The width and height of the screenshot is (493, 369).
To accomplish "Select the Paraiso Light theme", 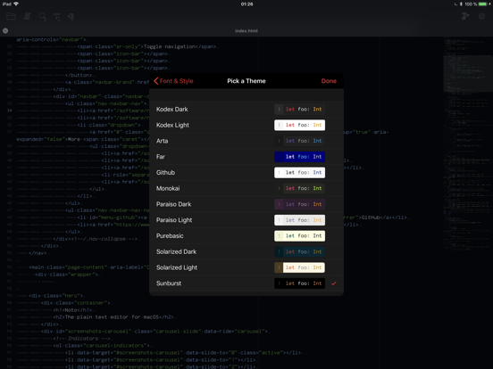I will (x=246, y=220).
